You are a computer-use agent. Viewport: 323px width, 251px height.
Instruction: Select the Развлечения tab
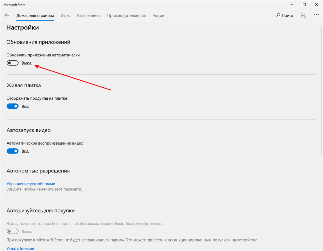point(89,16)
